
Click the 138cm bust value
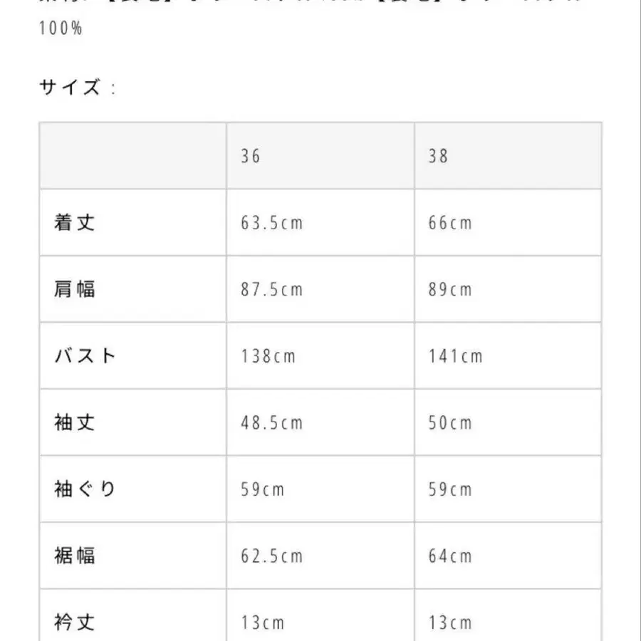[268, 356]
